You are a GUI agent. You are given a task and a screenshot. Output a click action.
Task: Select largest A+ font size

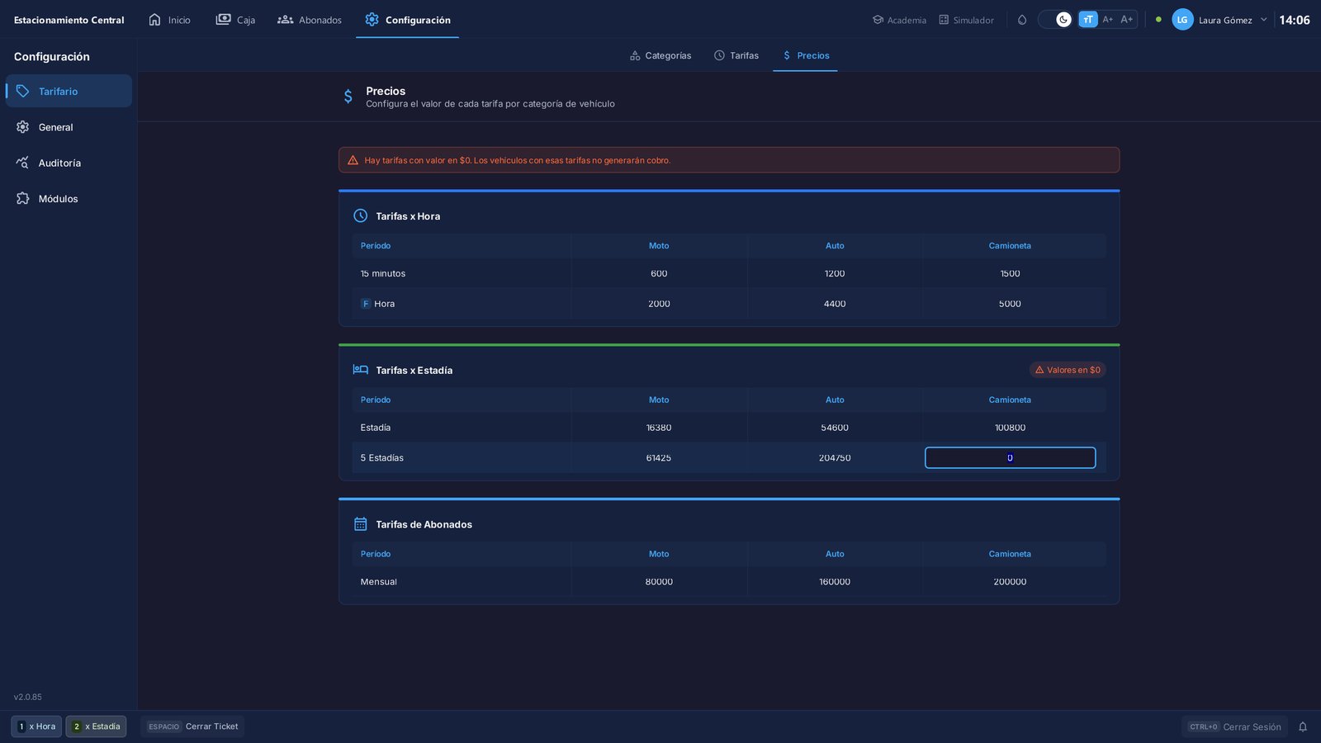coord(1127,20)
